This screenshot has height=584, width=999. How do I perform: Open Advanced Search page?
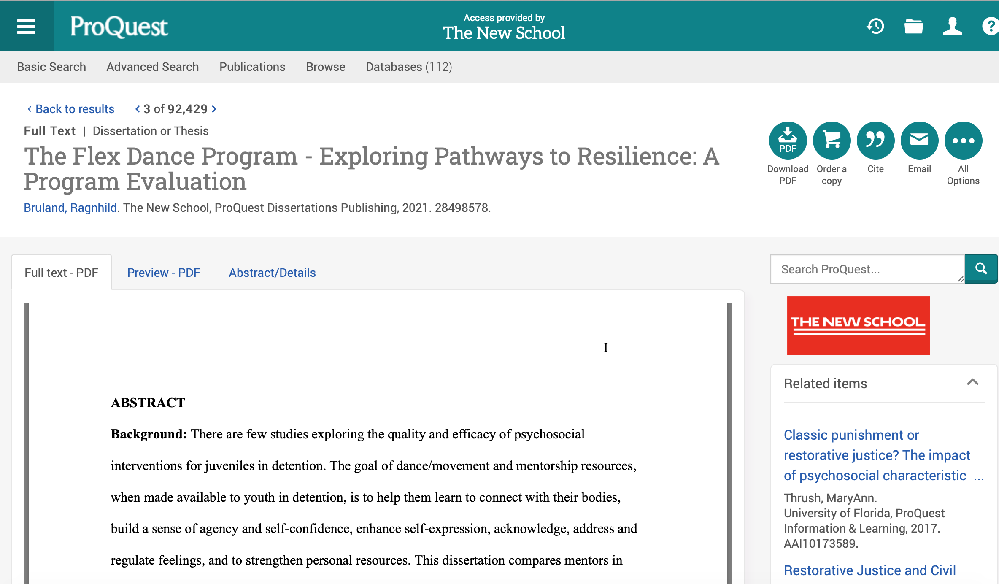(153, 67)
